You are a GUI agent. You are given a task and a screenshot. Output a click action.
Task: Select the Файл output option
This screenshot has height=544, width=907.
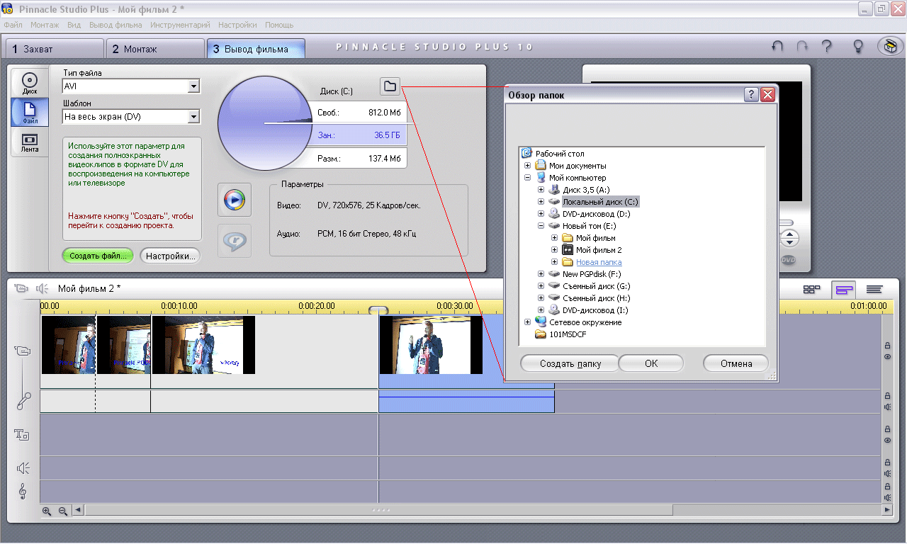30,112
